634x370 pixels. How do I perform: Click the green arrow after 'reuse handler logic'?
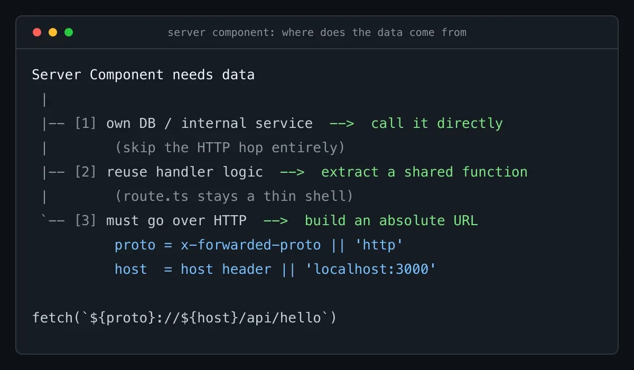(292, 172)
